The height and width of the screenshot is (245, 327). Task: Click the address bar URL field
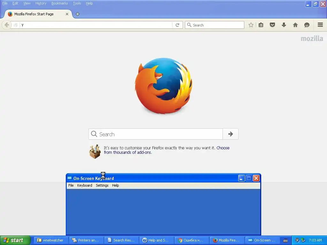coord(96,25)
